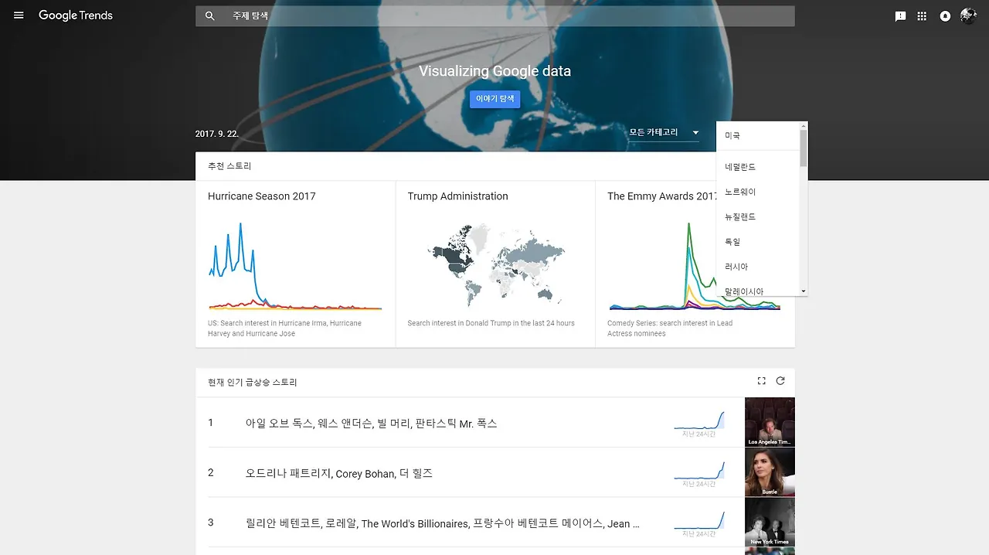The image size is (989, 555).
Task: Click the Bustle article thumbnail
Action: click(x=770, y=472)
